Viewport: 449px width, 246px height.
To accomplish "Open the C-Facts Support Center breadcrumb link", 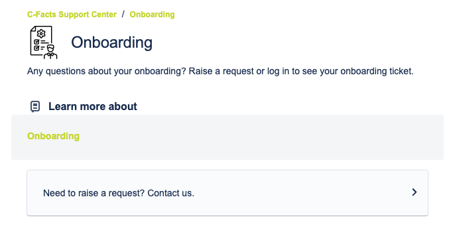I will (x=72, y=15).
